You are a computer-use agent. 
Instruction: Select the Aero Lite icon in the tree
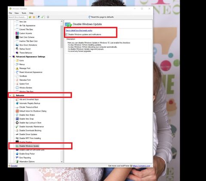coord(17,21)
